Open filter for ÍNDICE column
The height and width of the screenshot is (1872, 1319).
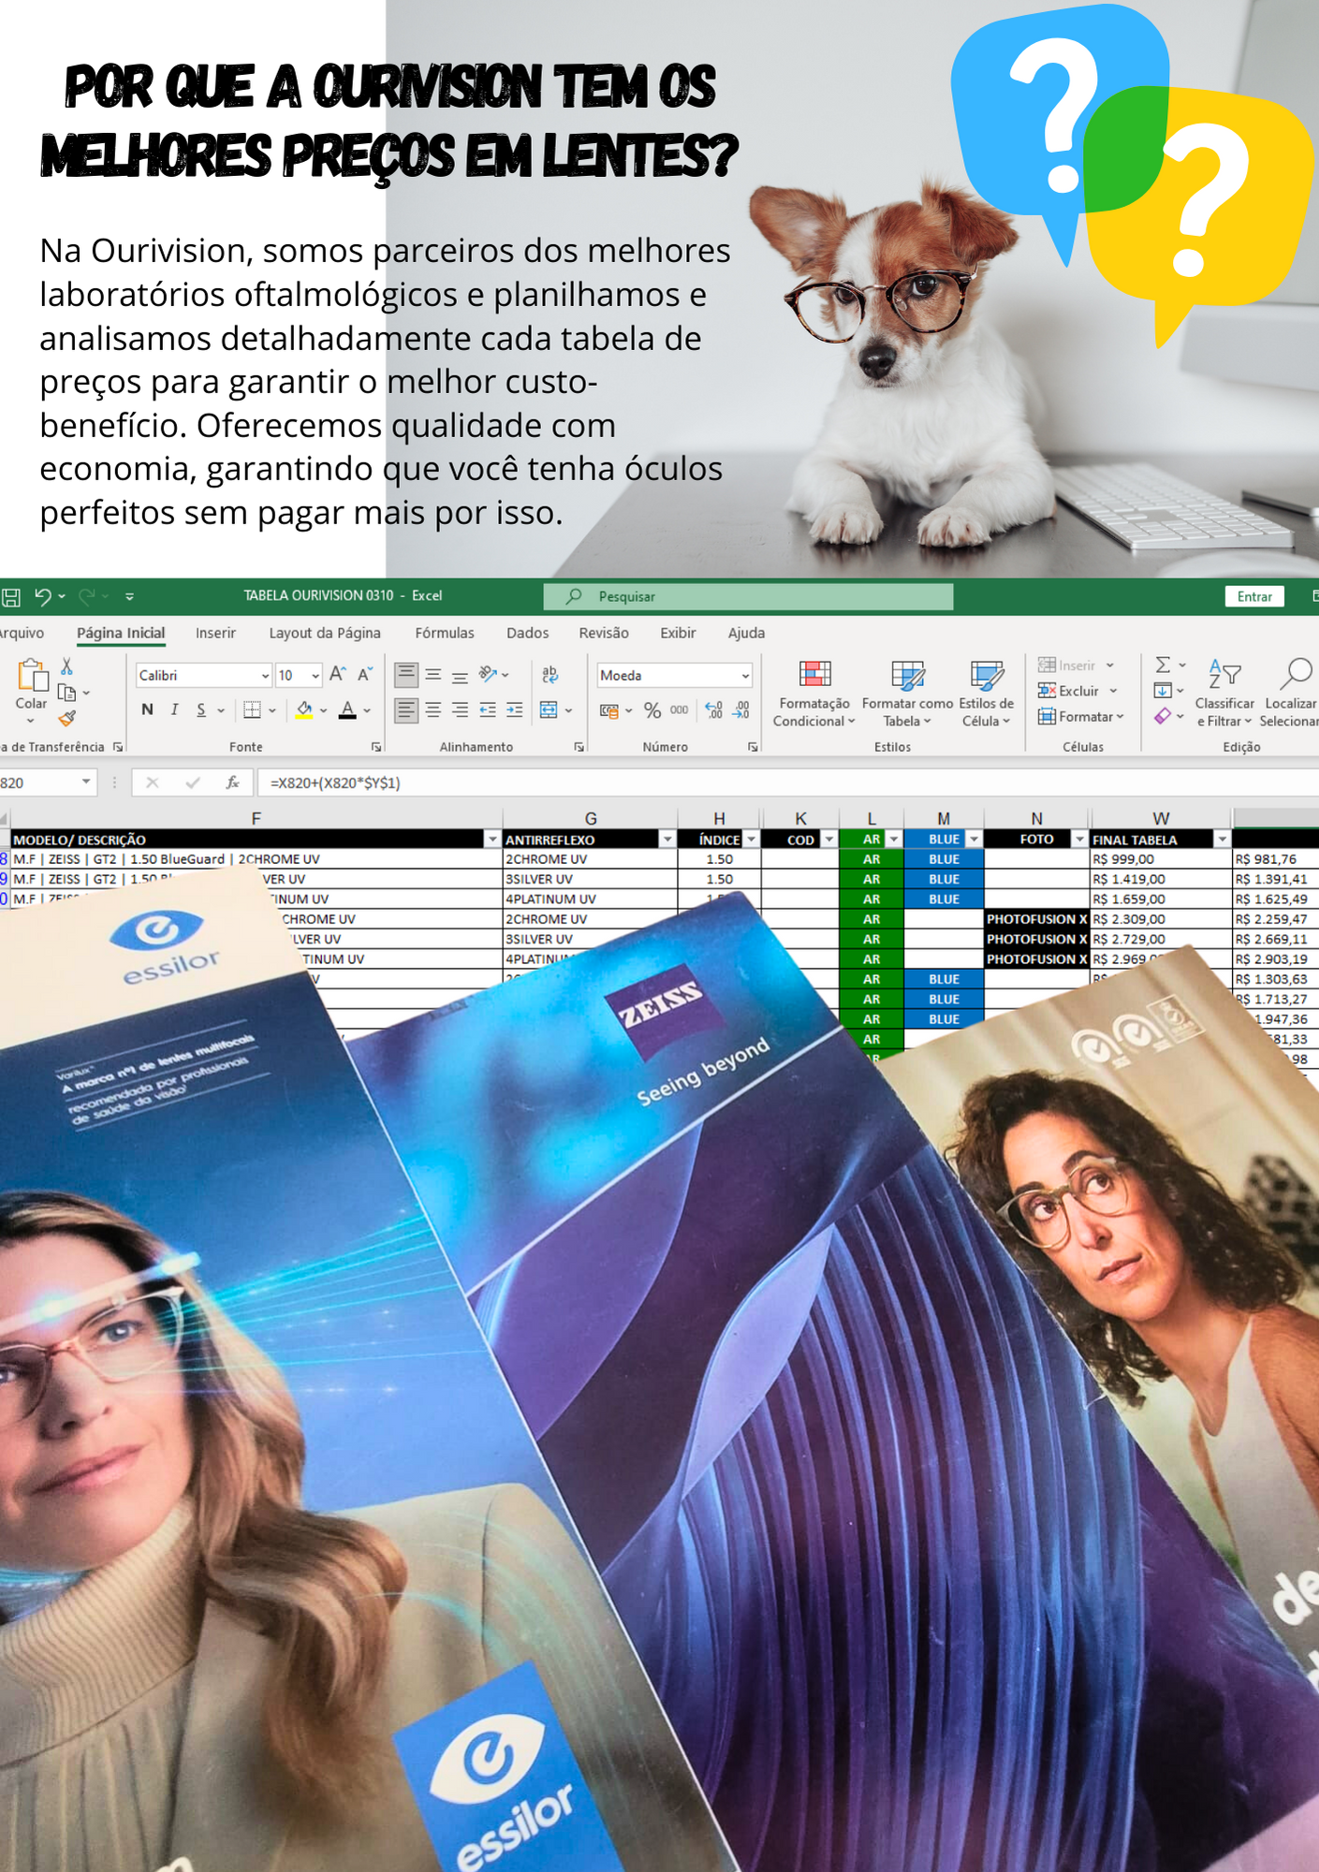click(751, 840)
